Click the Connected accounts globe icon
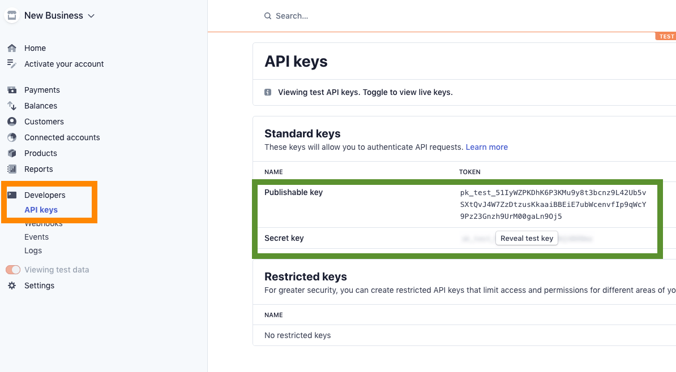This screenshot has width=676, height=372. [12, 137]
